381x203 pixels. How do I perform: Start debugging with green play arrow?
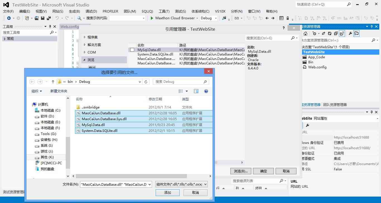(x=152, y=18)
